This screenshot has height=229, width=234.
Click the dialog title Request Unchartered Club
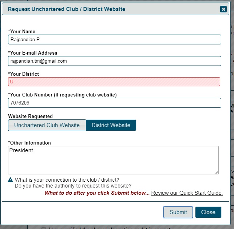pos(66,9)
